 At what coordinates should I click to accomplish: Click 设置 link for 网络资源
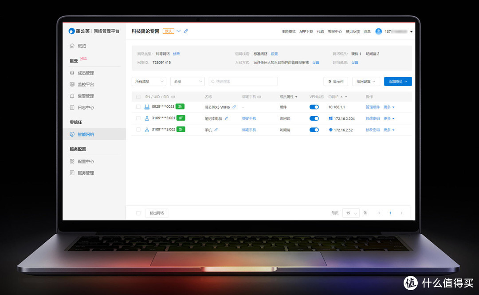[355, 63]
